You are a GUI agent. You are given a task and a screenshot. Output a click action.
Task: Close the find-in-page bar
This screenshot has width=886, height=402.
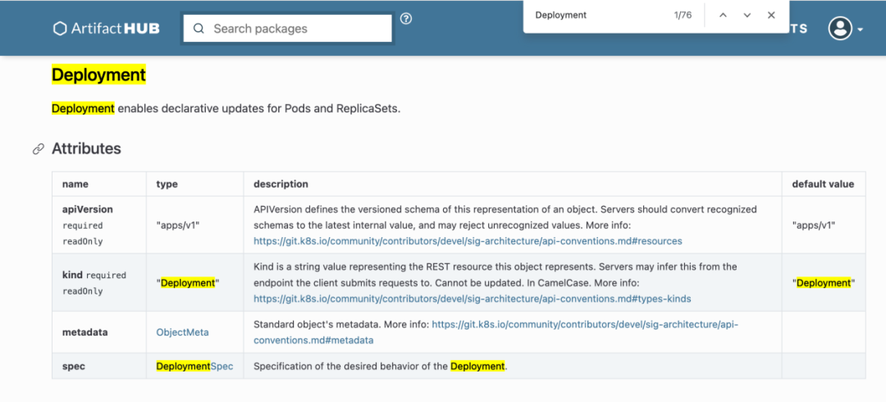pyautogui.click(x=771, y=16)
